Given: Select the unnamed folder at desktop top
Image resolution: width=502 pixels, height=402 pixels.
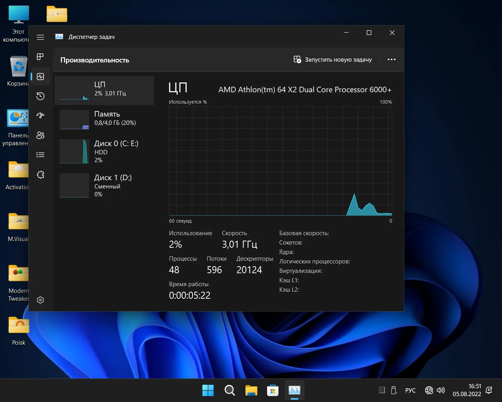Looking at the screenshot, I should (x=57, y=14).
